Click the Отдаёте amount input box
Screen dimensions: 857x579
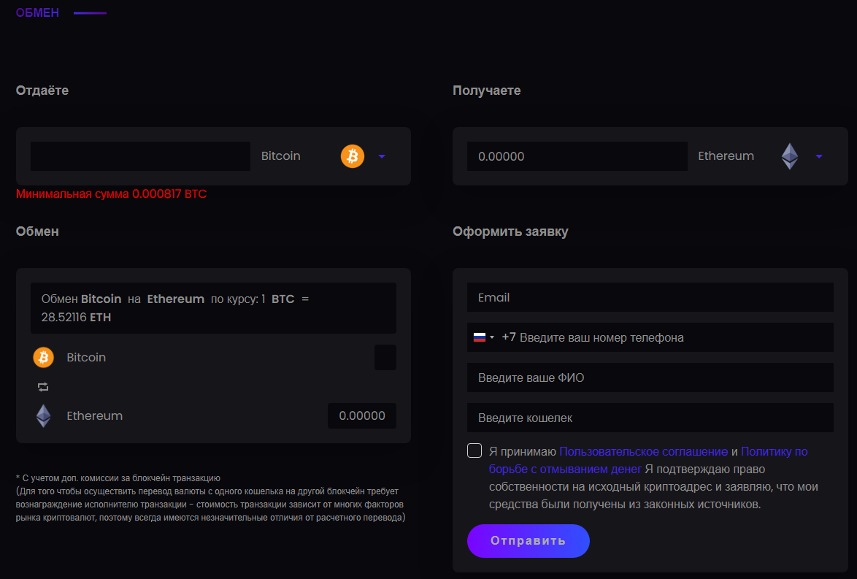[140, 156]
